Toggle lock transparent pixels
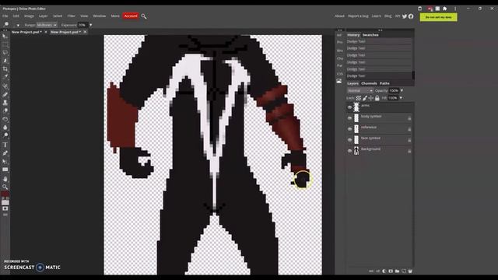 coord(358,98)
